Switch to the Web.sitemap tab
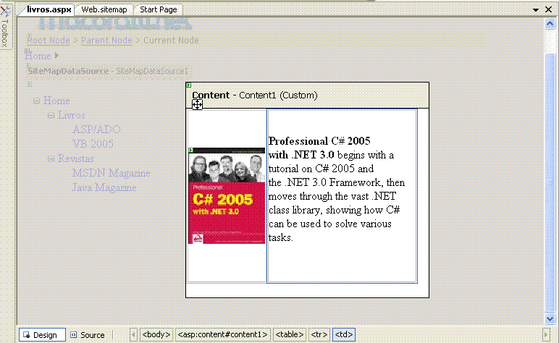 coord(104,9)
